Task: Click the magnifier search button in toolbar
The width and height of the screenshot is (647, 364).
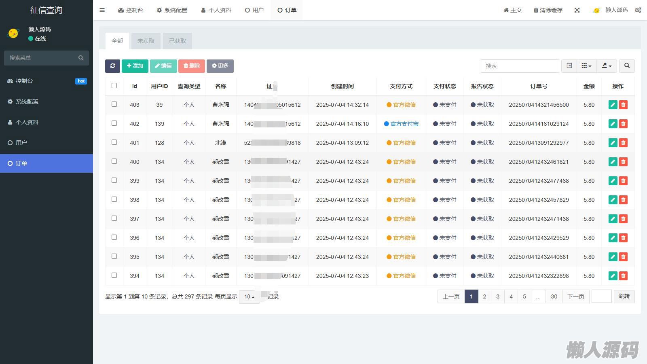Action: [627, 66]
